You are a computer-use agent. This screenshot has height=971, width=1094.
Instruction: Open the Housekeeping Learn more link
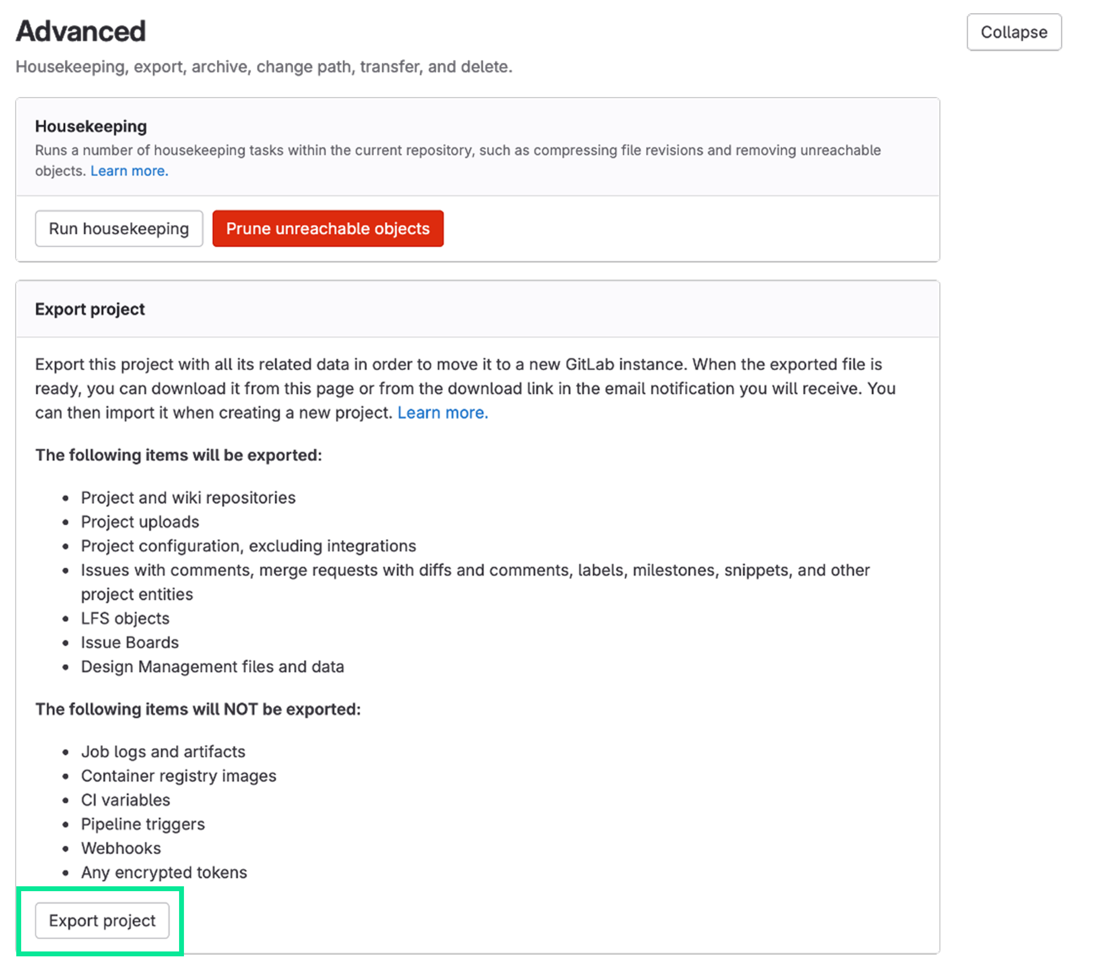pyautogui.click(x=129, y=171)
